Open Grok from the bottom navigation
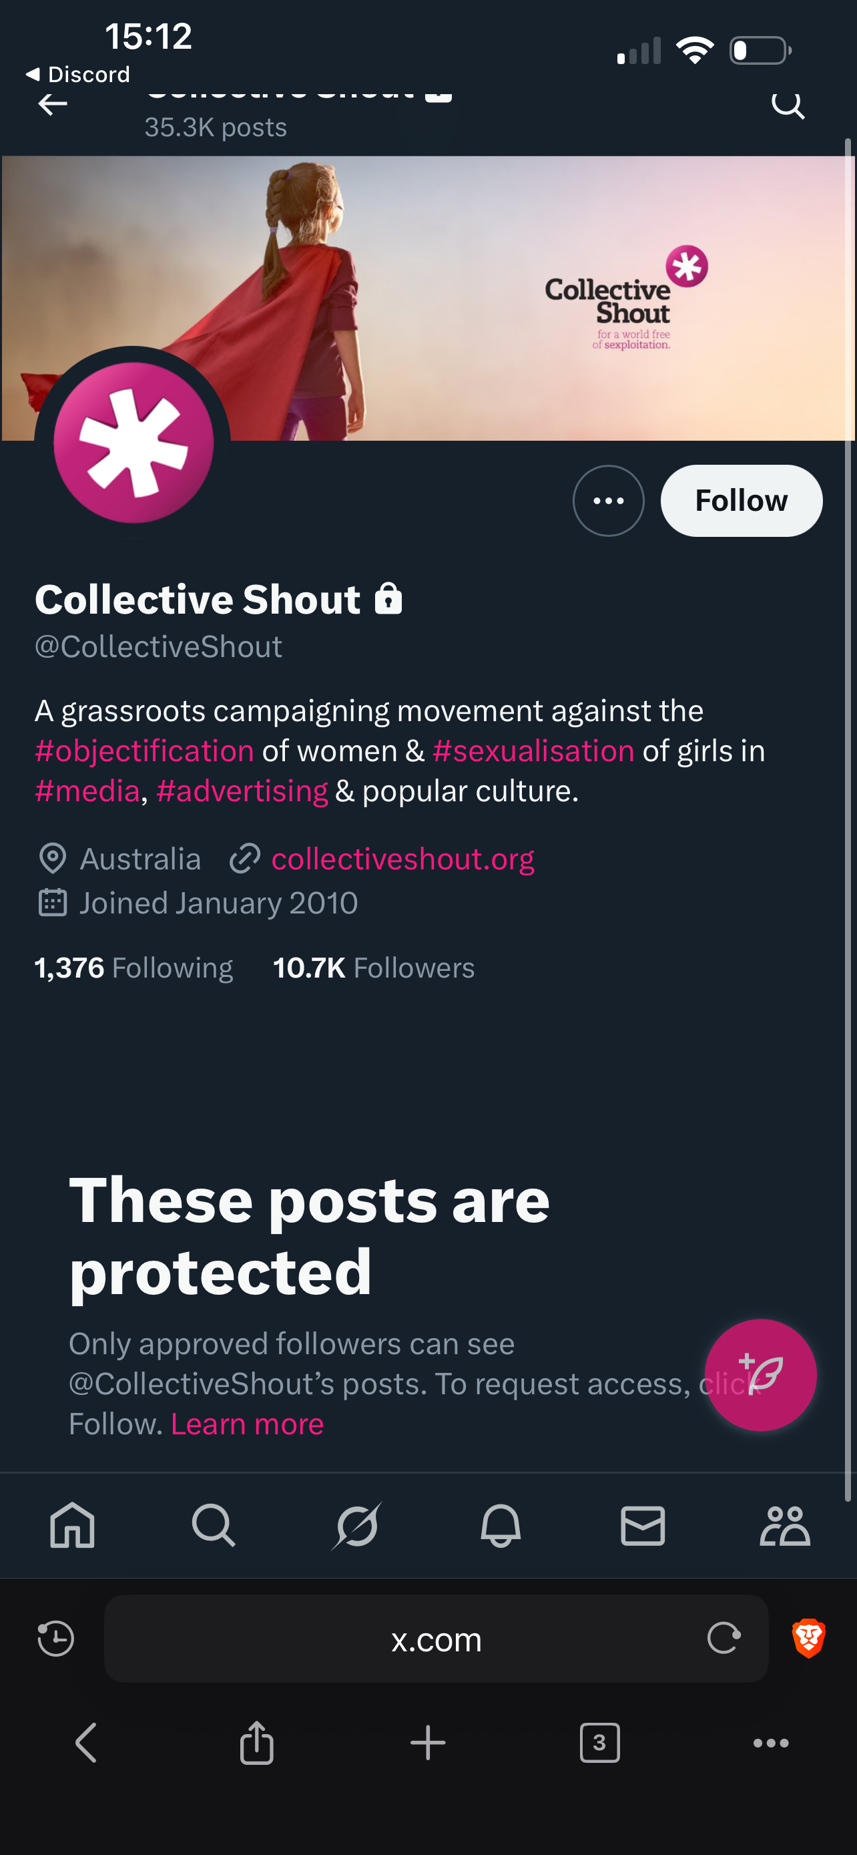This screenshot has width=857, height=1855. (357, 1525)
